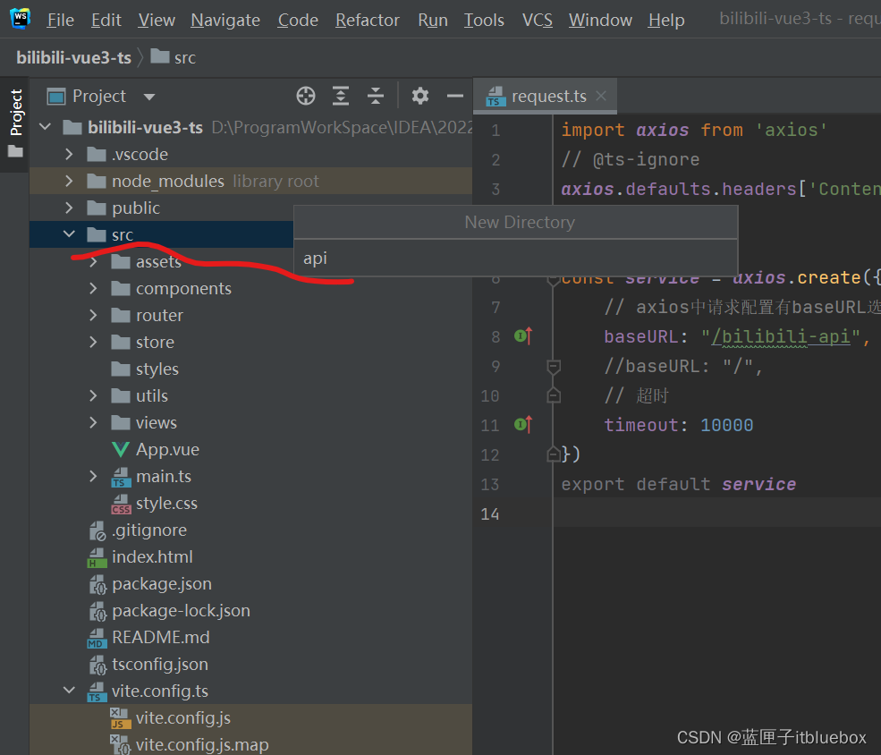This screenshot has height=755, width=881.
Task: Collapse the src folder
Action: click(69, 234)
